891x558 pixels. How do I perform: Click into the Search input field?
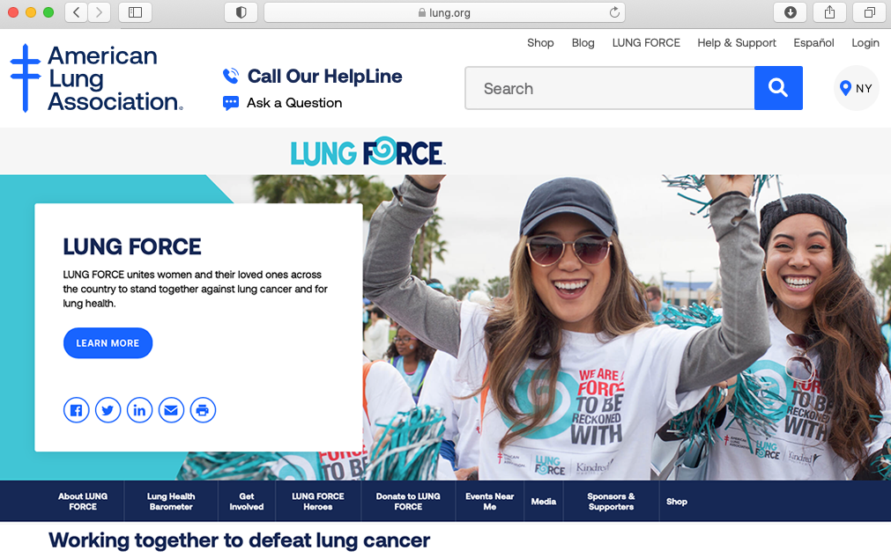[610, 88]
